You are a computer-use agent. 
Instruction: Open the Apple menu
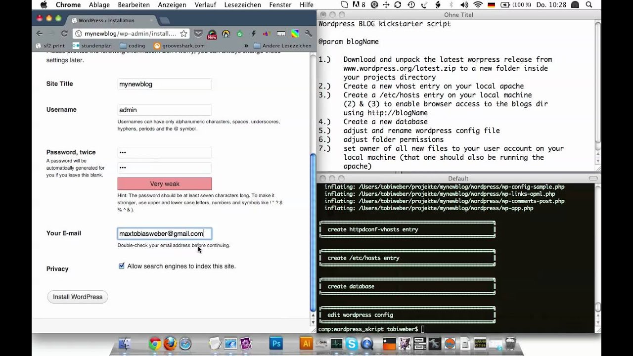[44, 4]
